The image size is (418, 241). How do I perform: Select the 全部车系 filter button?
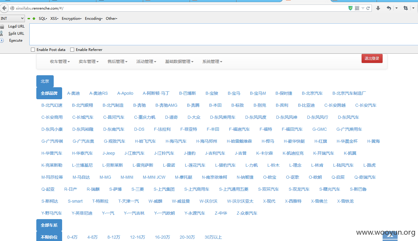click(49, 225)
